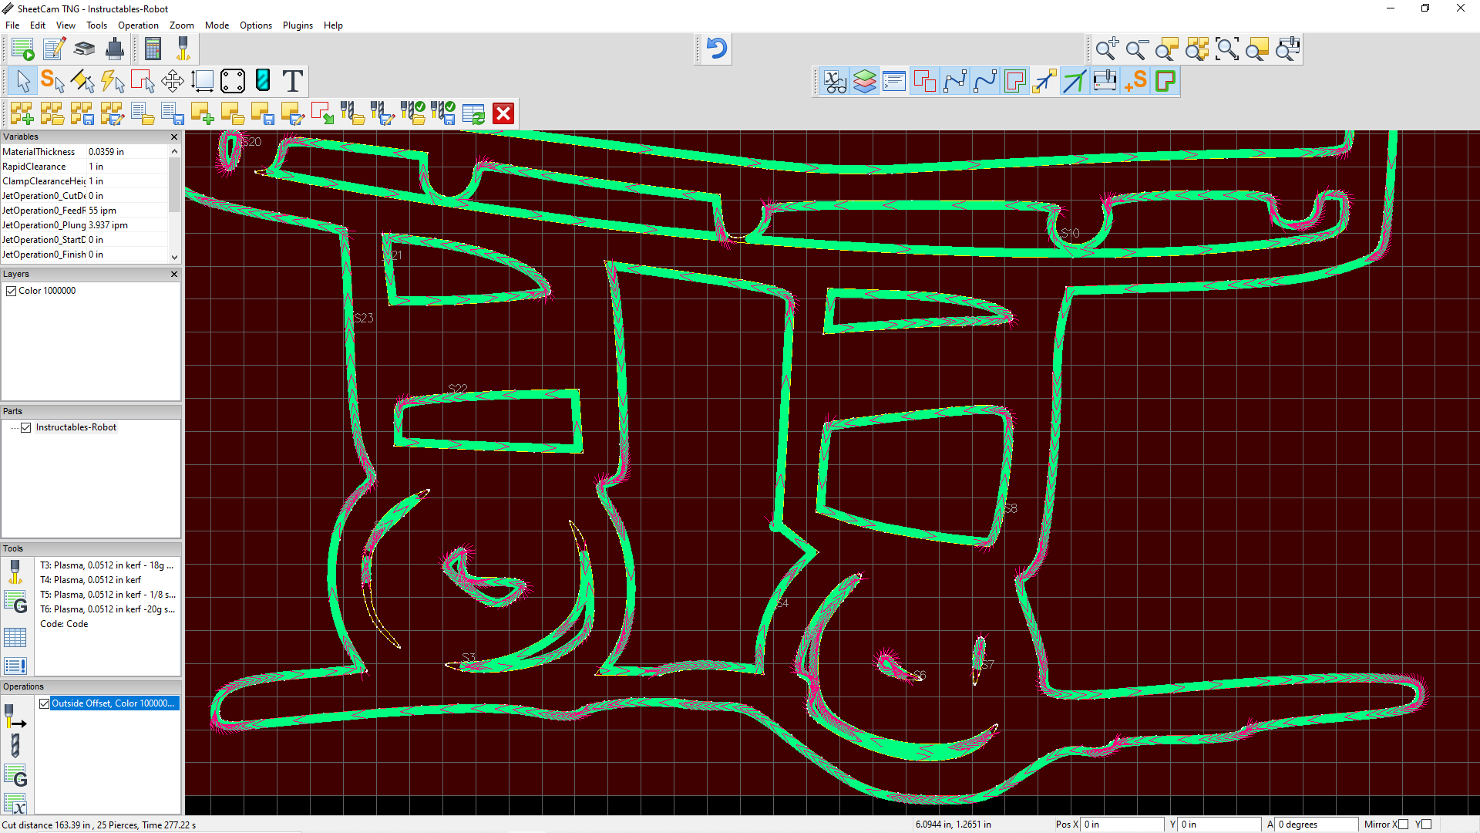Open the Plugins menu
This screenshot has height=833, width=1480.
coord(298,25)
